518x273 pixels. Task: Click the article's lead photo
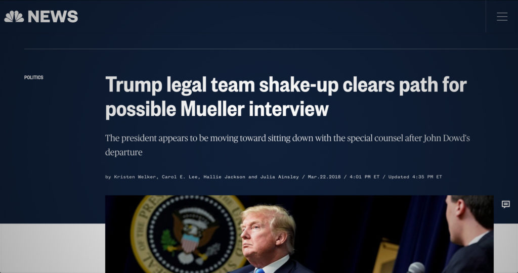point(299,234)
